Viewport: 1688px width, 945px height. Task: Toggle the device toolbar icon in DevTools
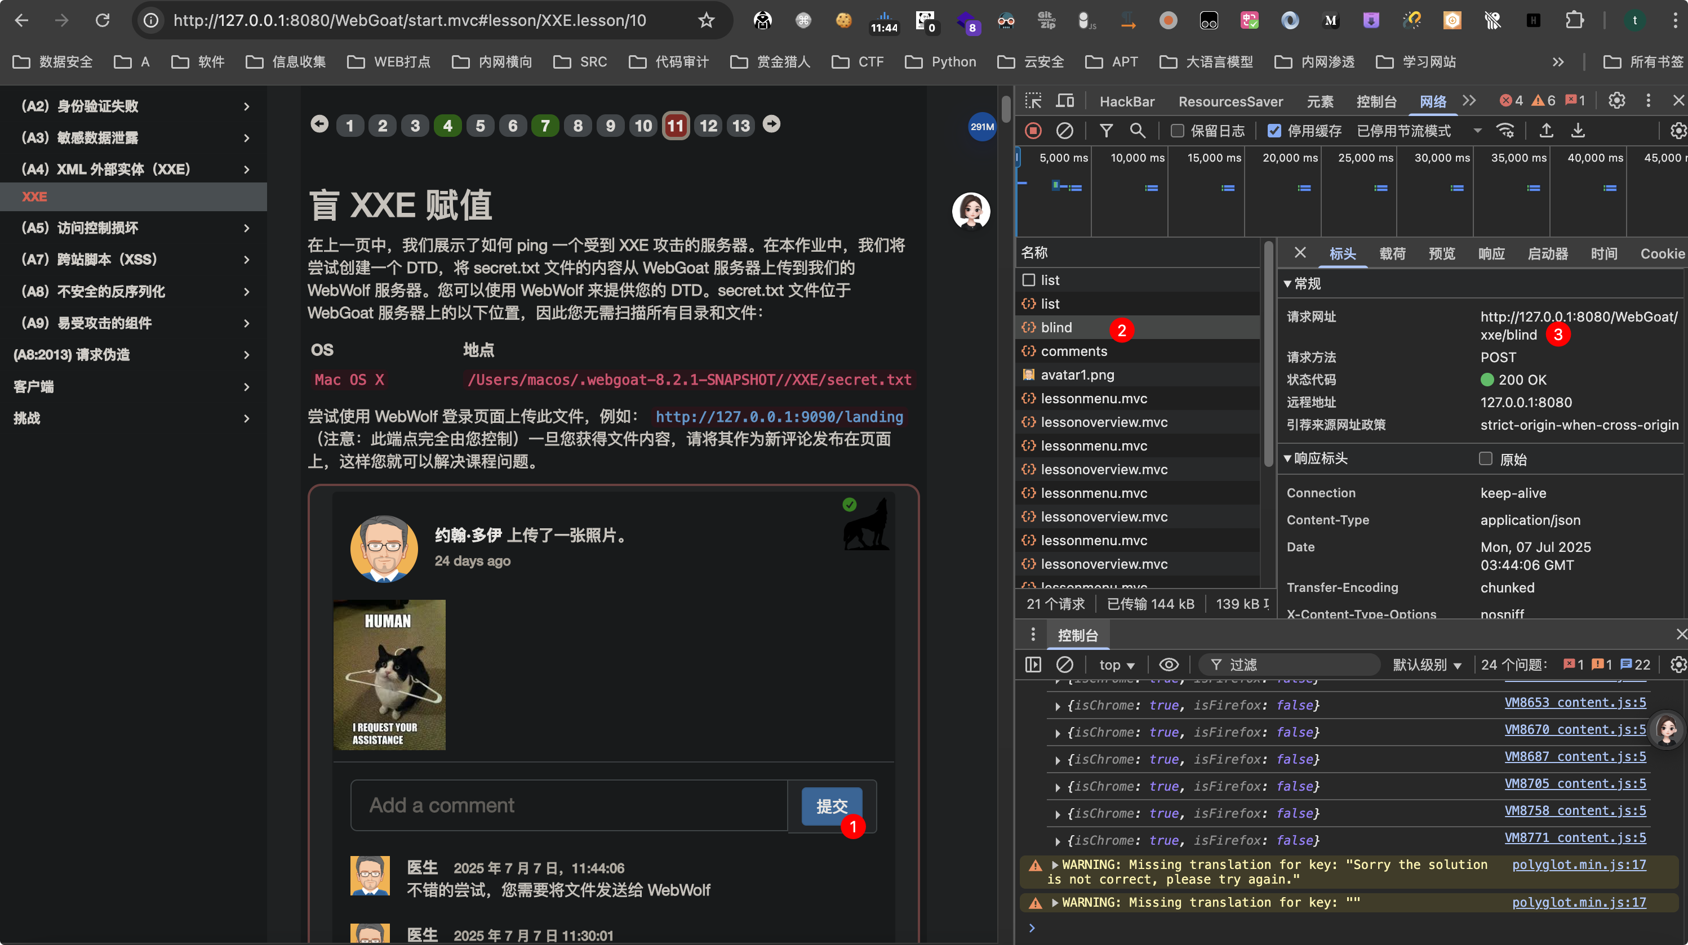point(1065,101)
